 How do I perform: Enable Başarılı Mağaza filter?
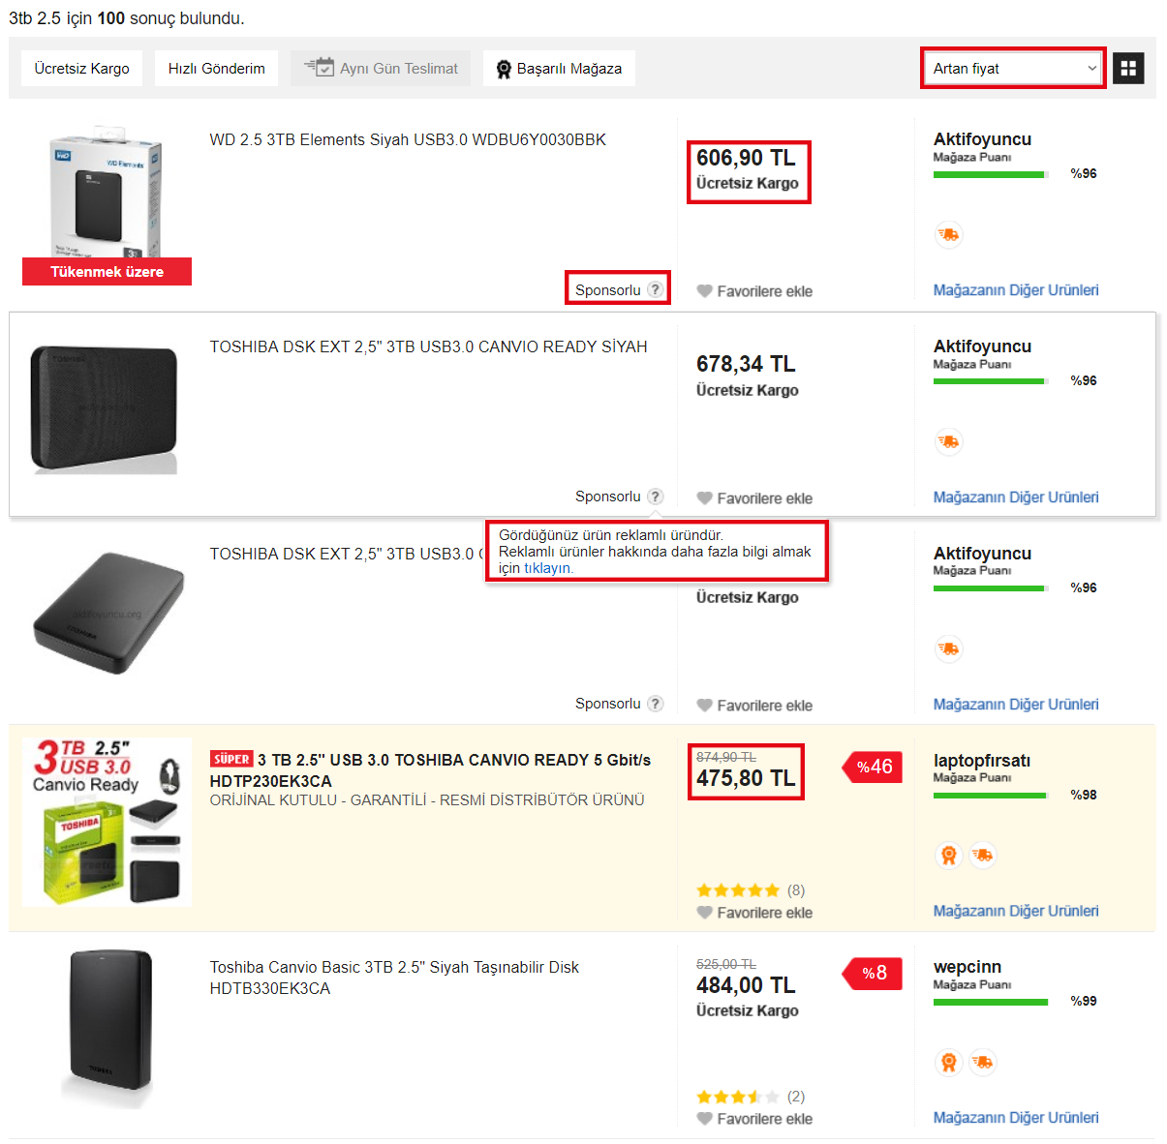click(559, 69)
